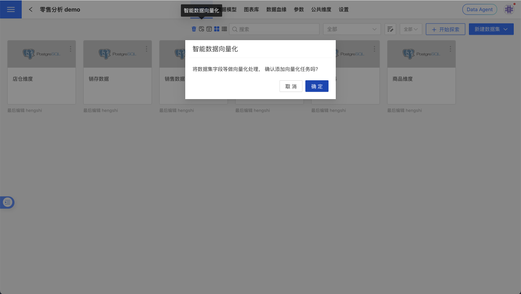
Task: Switch to the 图表库 tab
Action: tap(251, 9)
